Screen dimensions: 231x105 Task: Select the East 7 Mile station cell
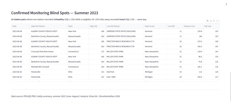click(x=124, y=77)
